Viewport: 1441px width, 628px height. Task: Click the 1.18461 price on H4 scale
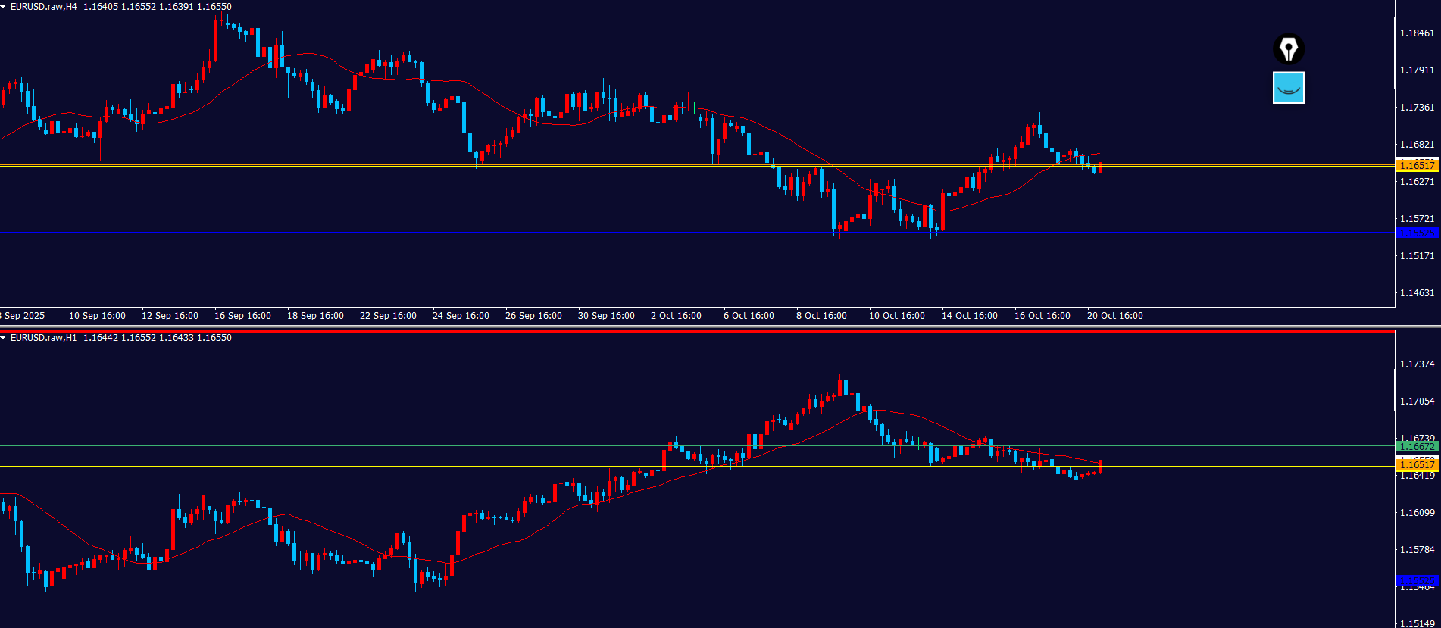[1416, 33]
